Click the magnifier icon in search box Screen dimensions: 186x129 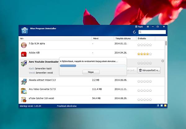pos(140,32)
